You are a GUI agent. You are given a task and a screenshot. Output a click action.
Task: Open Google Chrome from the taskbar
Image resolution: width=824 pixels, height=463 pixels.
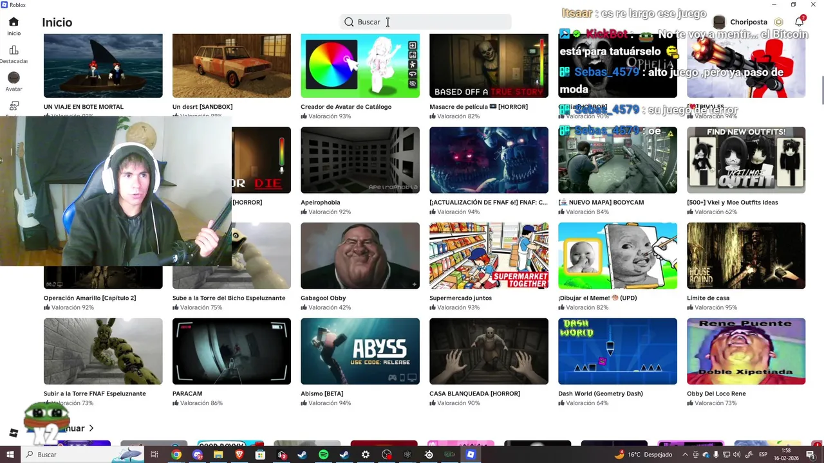176,455
